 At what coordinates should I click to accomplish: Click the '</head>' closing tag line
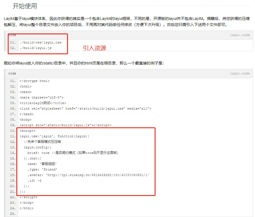[27, 114]
